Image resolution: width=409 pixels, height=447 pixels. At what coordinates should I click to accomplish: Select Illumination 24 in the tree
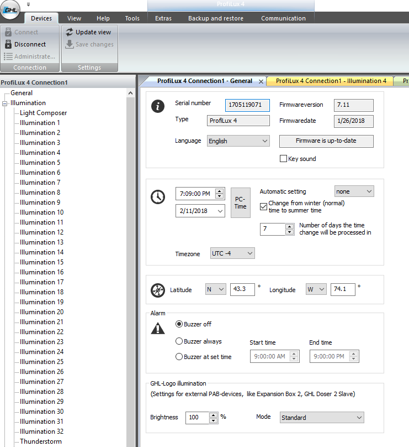click(42, 352)
